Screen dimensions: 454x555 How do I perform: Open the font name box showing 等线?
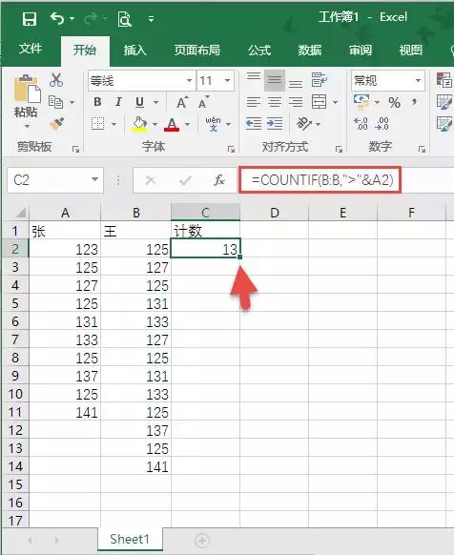(x=141, y=81)
